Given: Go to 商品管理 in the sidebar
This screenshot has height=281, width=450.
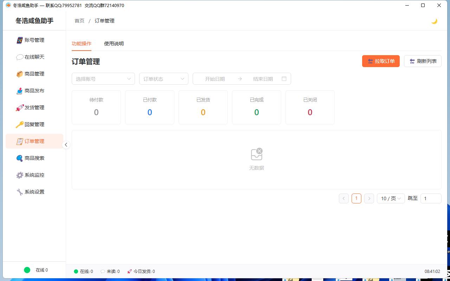Looking at the screenshot, I should 34,74.
